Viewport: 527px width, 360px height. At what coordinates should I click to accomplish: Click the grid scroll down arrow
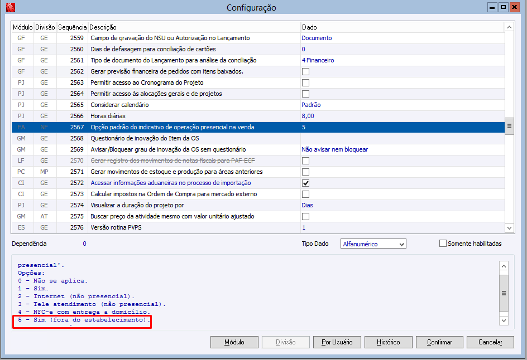[x=509, y=228]
